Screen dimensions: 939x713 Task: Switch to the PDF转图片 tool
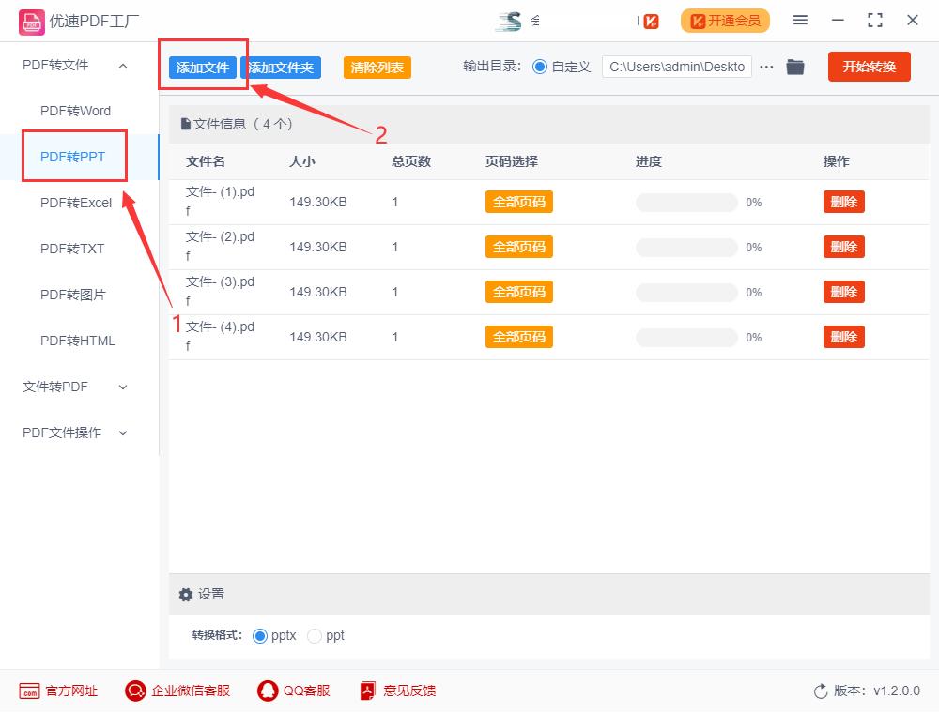point(73,295)
